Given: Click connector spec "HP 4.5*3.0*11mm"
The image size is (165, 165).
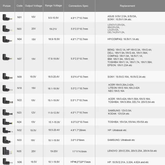Looking at the screenshot, I should coord(80,162).
